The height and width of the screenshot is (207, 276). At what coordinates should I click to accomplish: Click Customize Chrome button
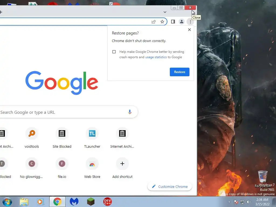coord(170,187)
